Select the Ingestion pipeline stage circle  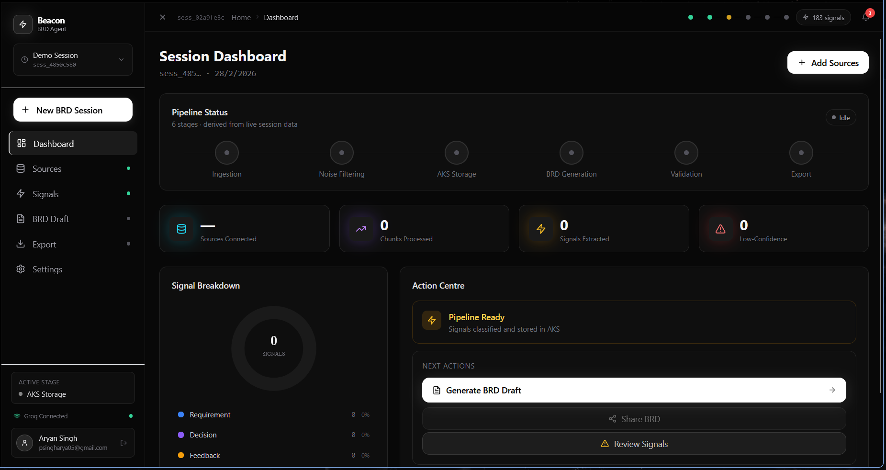click(x=227, y=153)
